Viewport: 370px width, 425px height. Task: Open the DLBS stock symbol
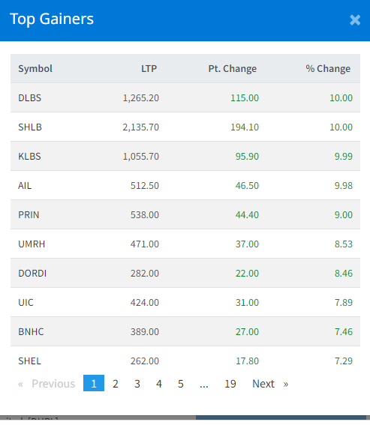pyautogui.click(x=29, y=98)
